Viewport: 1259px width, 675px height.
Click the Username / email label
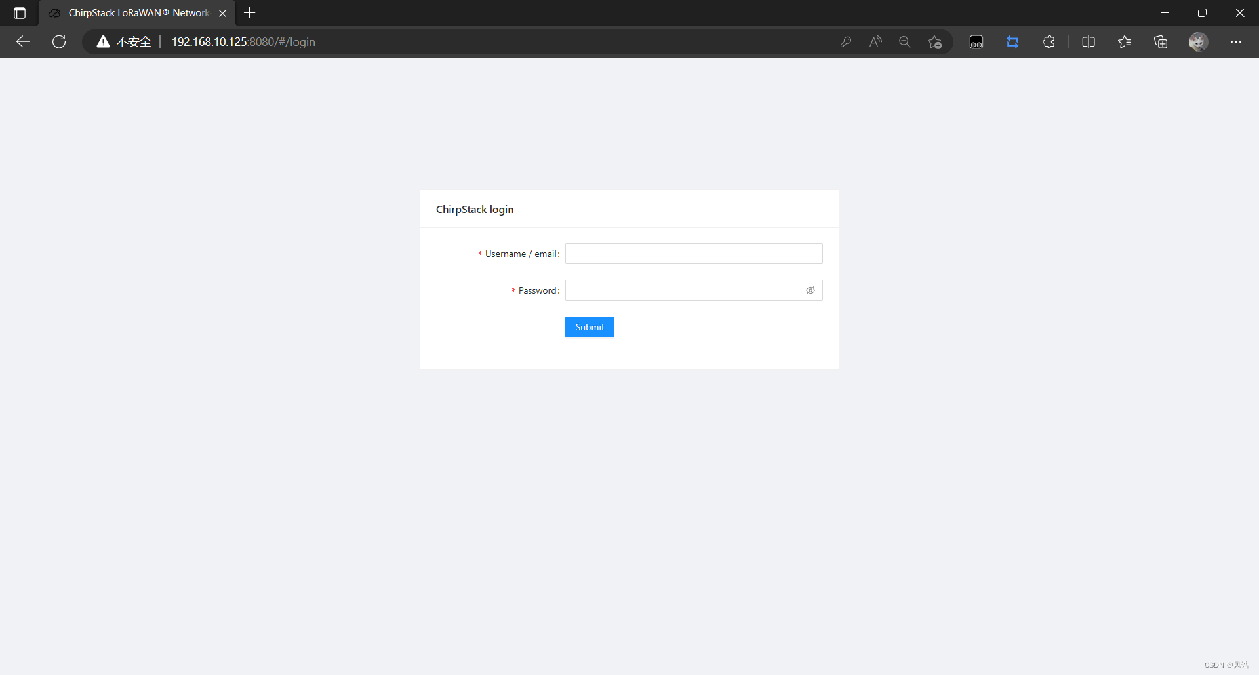click(x=522, y=254)
